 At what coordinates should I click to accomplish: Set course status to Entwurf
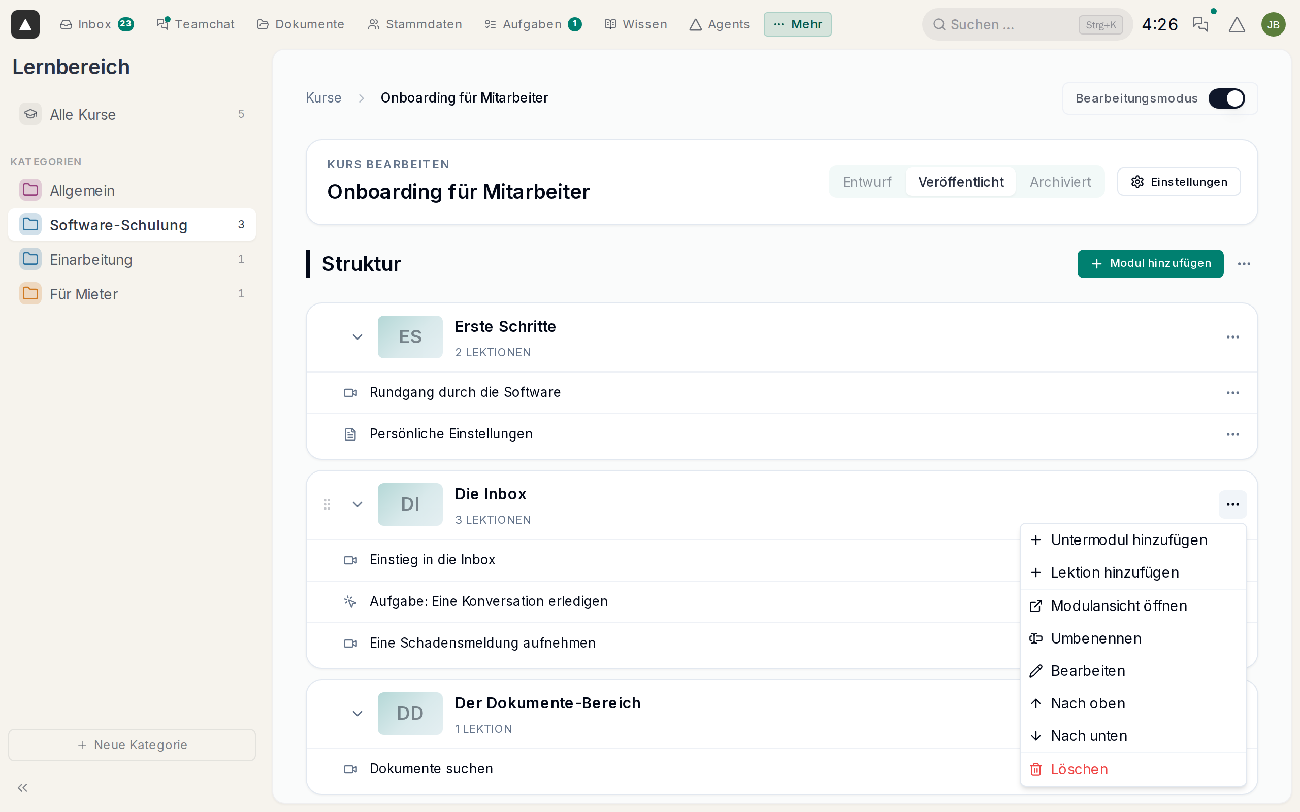pyautogui.click(x=866, y=182)
